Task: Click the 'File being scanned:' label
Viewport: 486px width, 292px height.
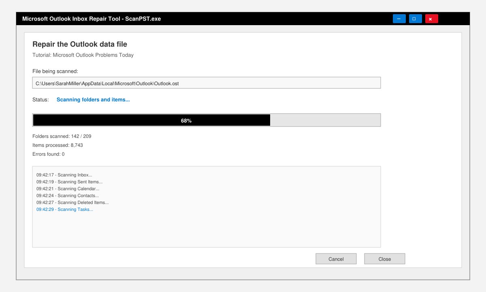Action: click(x=55, y=71)
